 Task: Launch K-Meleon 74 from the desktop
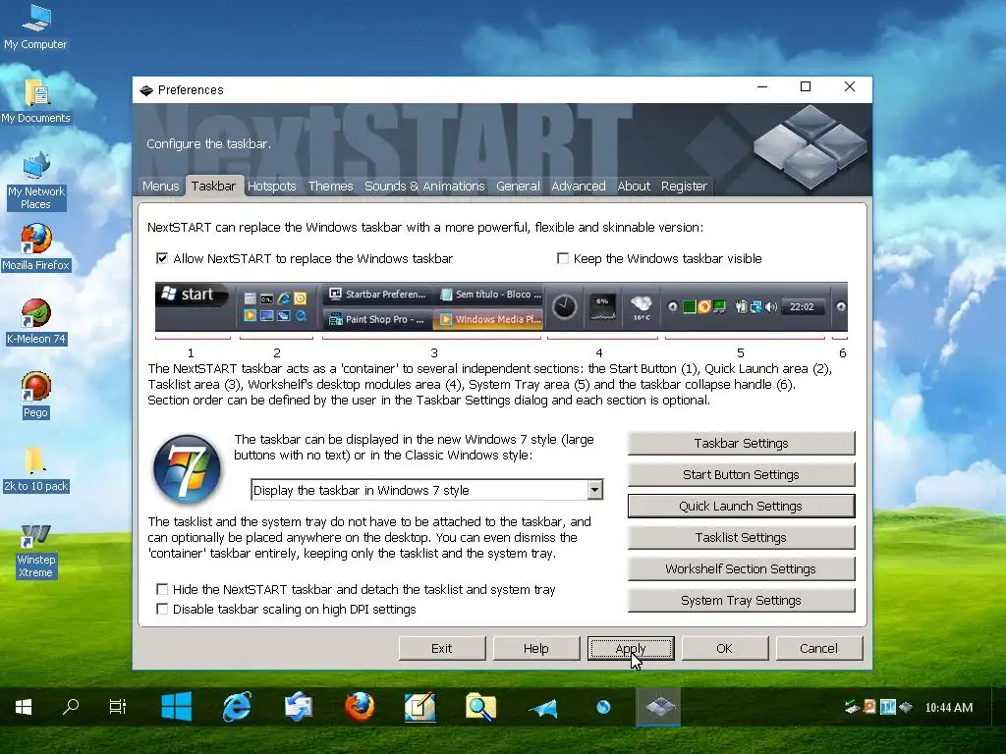tap(35, 321)
